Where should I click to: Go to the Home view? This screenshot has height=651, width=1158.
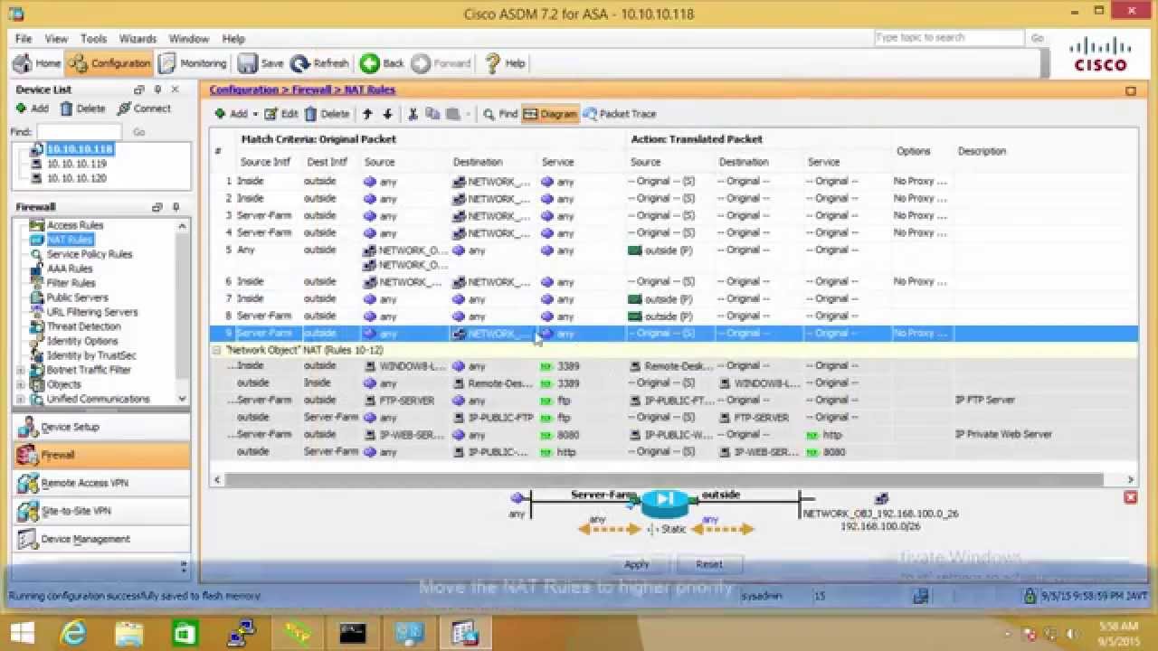point(37,63)
